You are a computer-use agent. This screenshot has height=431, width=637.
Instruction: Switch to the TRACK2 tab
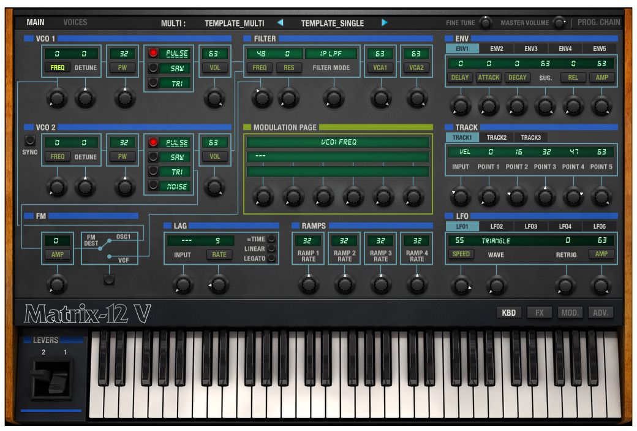[497, 137]
